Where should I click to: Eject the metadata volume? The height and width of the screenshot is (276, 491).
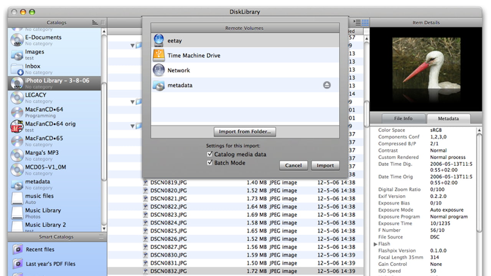pos(326,85)
